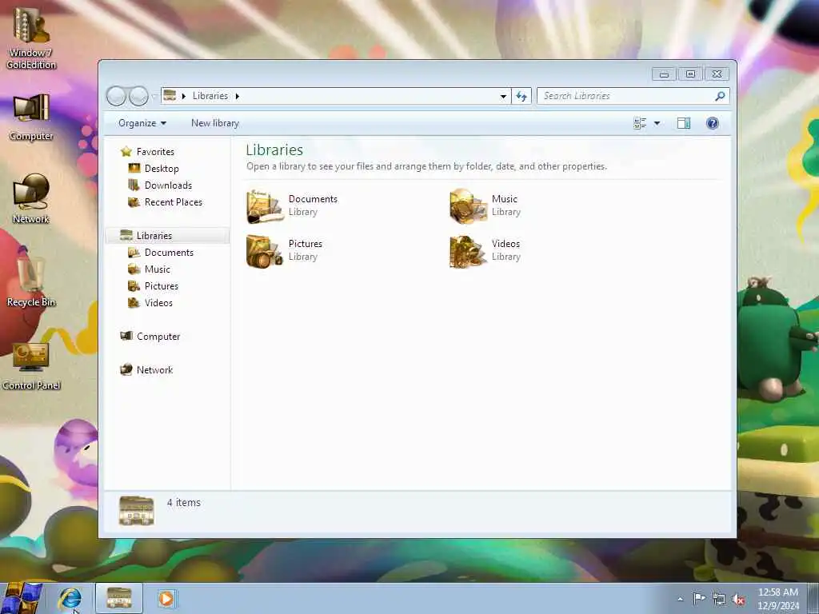Viewport: 819px width, 614px height.
Task: Open the Start menu
Action: click(x=21, y=598)
